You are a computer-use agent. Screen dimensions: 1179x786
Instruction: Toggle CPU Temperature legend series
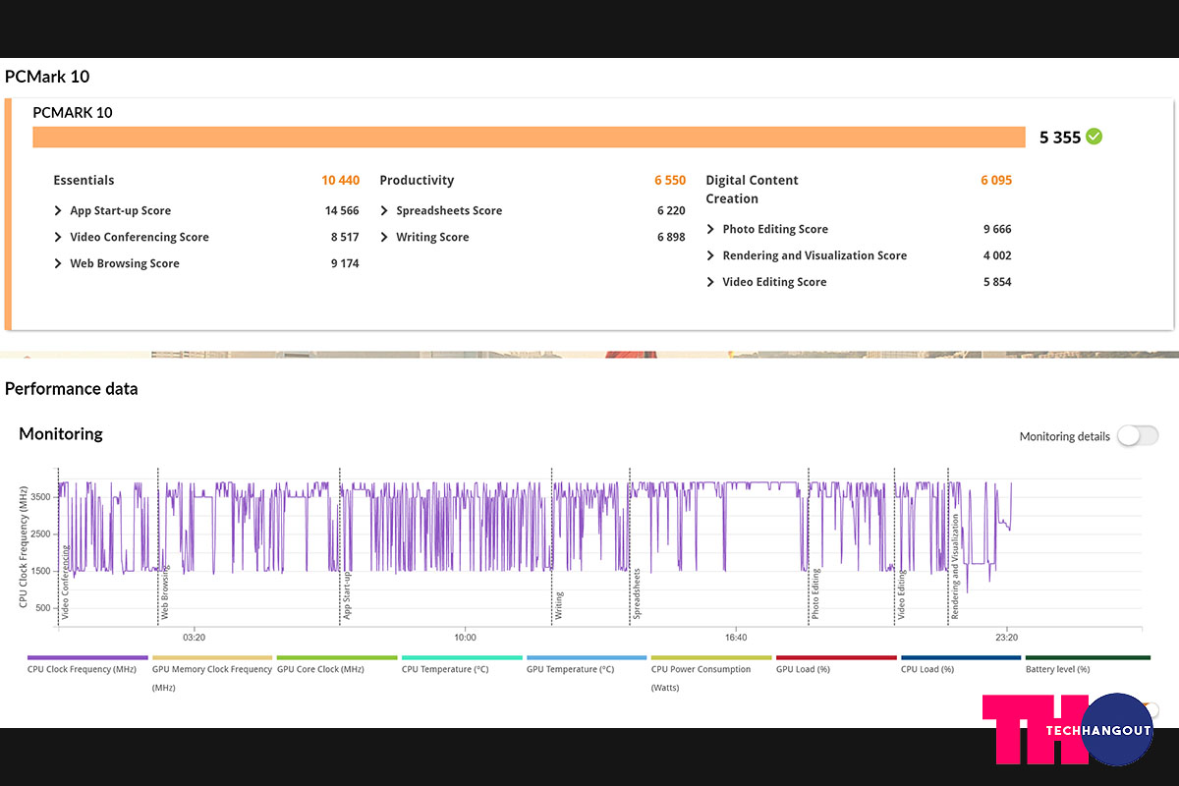pyautogui.click(x=462, y=664)
